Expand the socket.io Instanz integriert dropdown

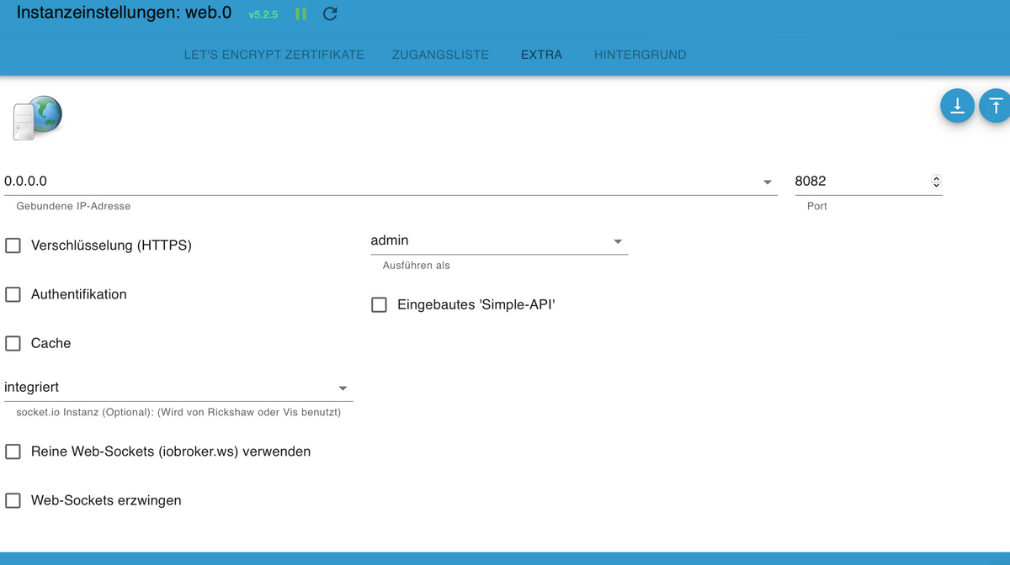(178, 388)
